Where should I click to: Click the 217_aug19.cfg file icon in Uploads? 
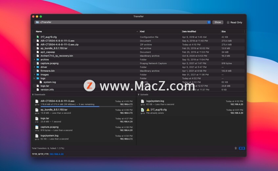[x=142, y=110]
